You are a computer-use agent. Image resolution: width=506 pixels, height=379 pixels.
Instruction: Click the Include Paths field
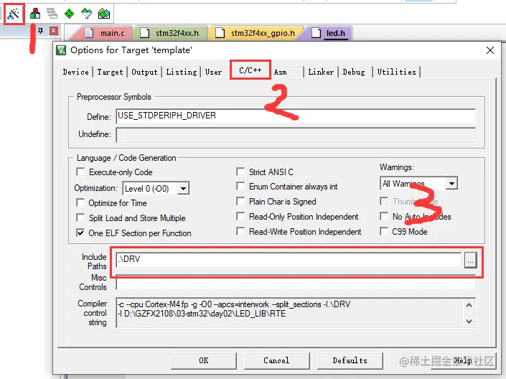[289, 260]
